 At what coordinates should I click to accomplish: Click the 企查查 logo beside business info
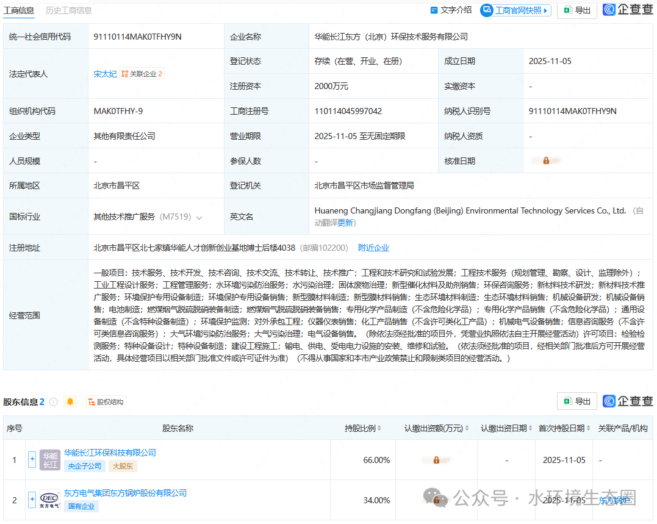[x=628, y=9]
